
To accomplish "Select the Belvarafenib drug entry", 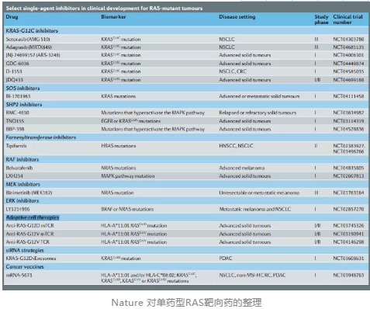I will point(19,168).
